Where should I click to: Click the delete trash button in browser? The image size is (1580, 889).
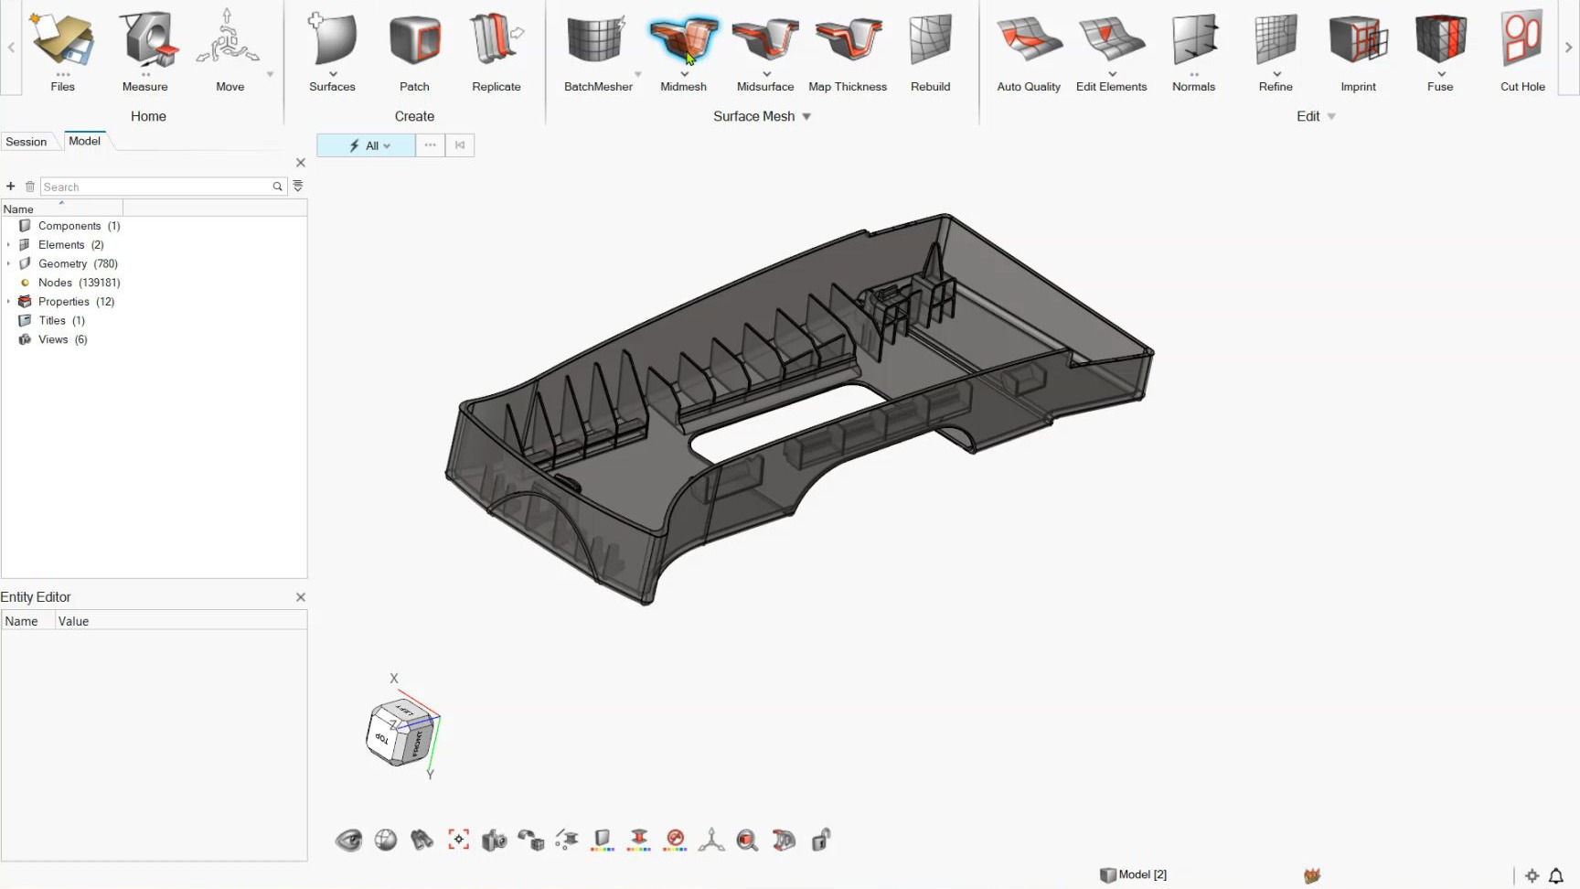30,187
